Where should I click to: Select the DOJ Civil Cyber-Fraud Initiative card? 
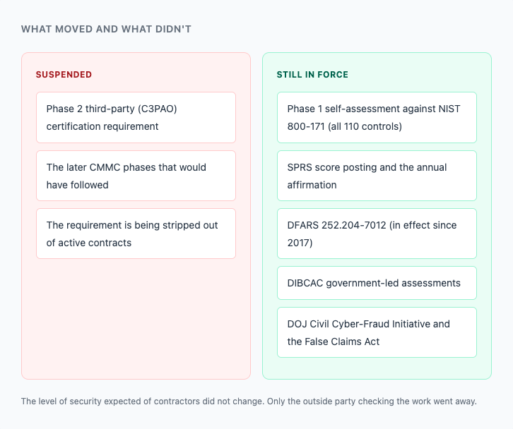click(x=377, y=332)
